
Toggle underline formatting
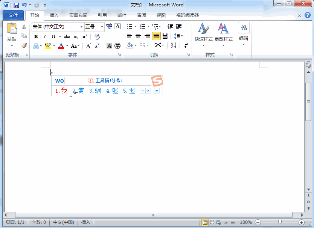(53, 36)
